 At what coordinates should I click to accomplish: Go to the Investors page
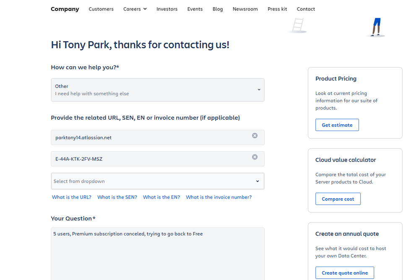(x=167, y=9)
